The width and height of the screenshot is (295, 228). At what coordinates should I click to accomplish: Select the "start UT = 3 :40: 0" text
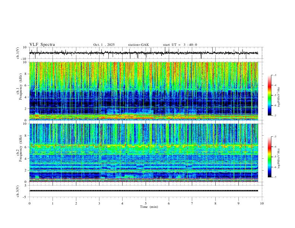tap(180, 45)
